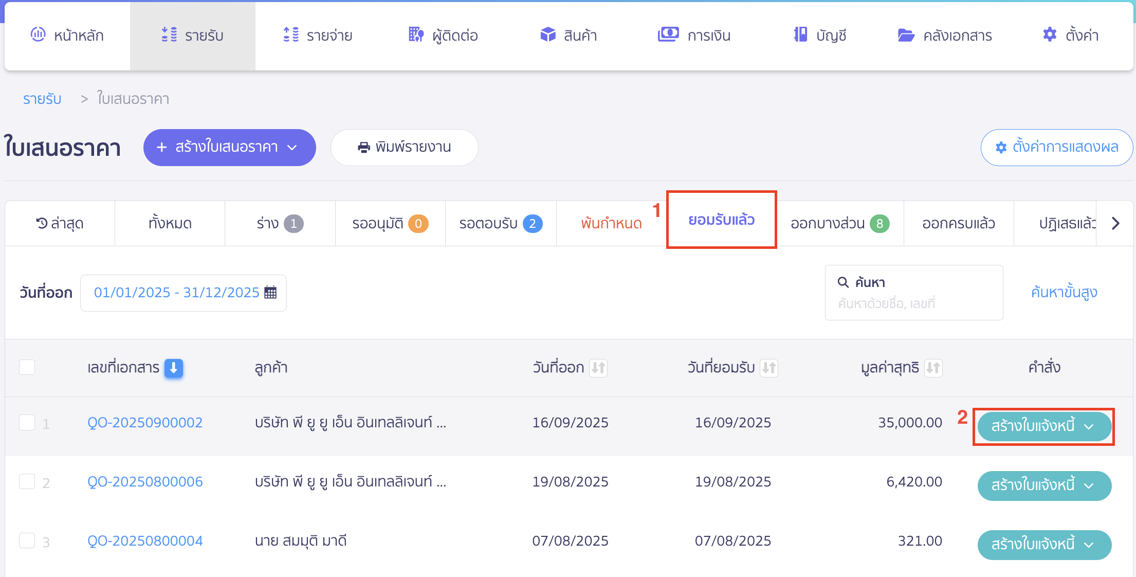Click the รายจ่าย expense icon

pyautogui.click(x=291, y=34)
